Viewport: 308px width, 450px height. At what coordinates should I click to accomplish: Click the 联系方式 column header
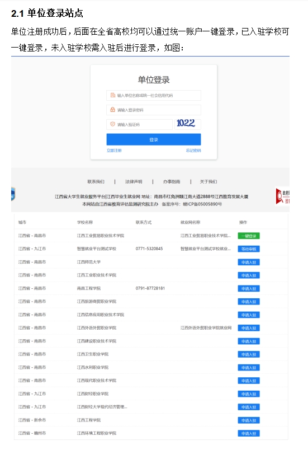[x=144, y=222]
